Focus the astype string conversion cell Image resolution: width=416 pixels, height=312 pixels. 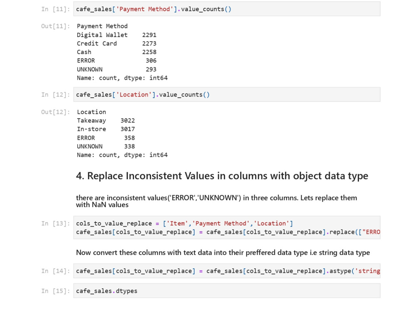click(x=227, y=271)
